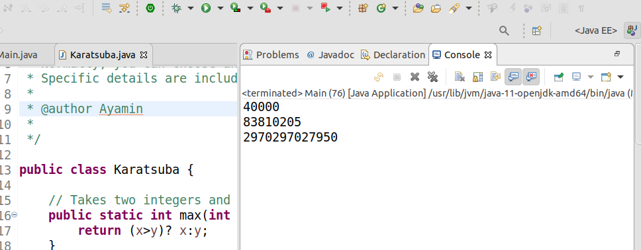Click the Run External Tools toolbox icon

click(x=266, y=8)
